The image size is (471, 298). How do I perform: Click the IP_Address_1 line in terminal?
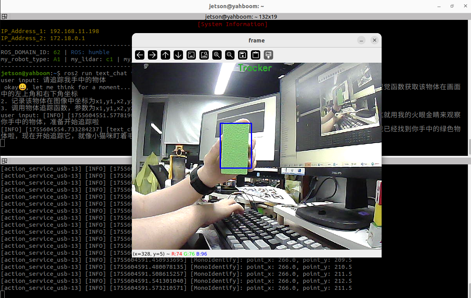(x=50, y=31)
